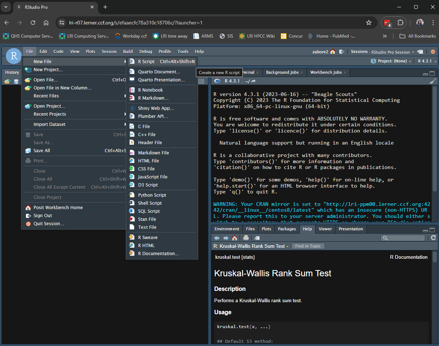Show help topic in new window icon
Image resolution: width=439 pixels, height=346 pixels.
[x=257, y=238]
